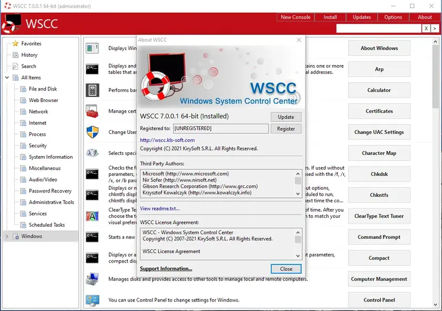The height and width of the screenshot is (311, 442).
Task: Open the wscc.kls-soft.com link
Action: point(167,140)
